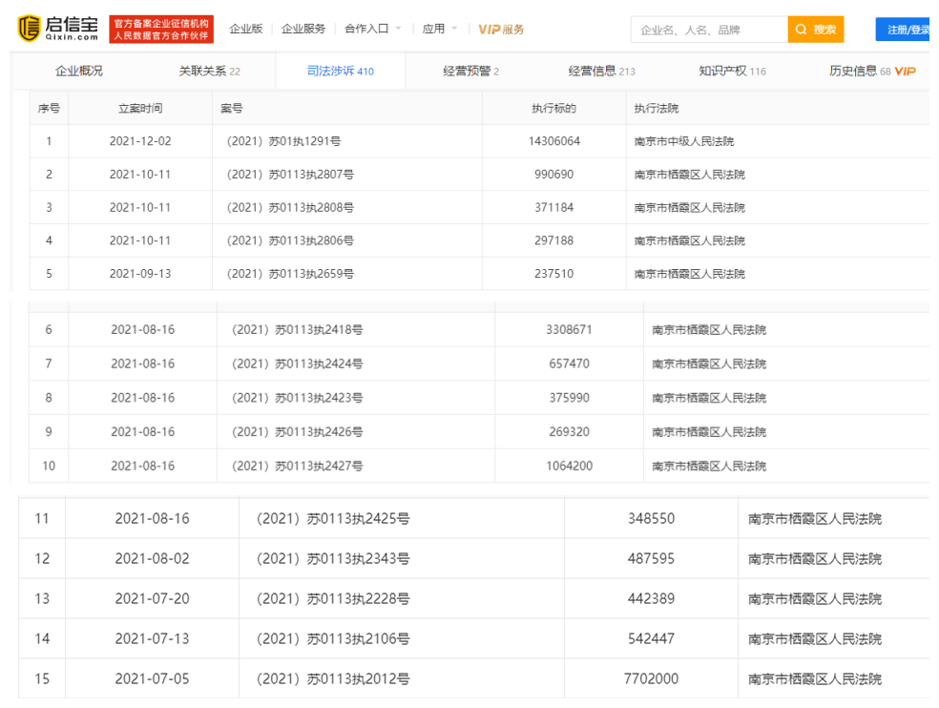
Task: Click the 执行法院 column header
Action: point(657,109)
